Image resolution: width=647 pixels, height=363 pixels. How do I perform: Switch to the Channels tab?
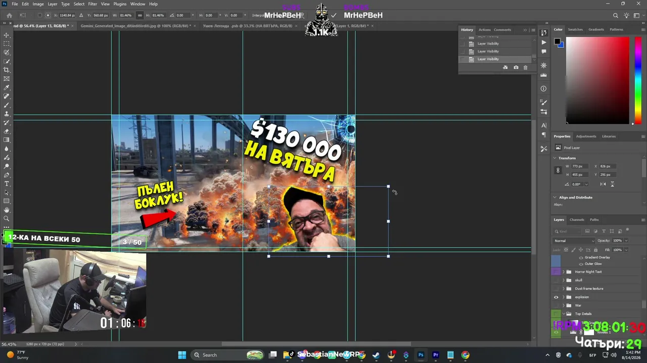pyautogui.click(x=577, y=220)
